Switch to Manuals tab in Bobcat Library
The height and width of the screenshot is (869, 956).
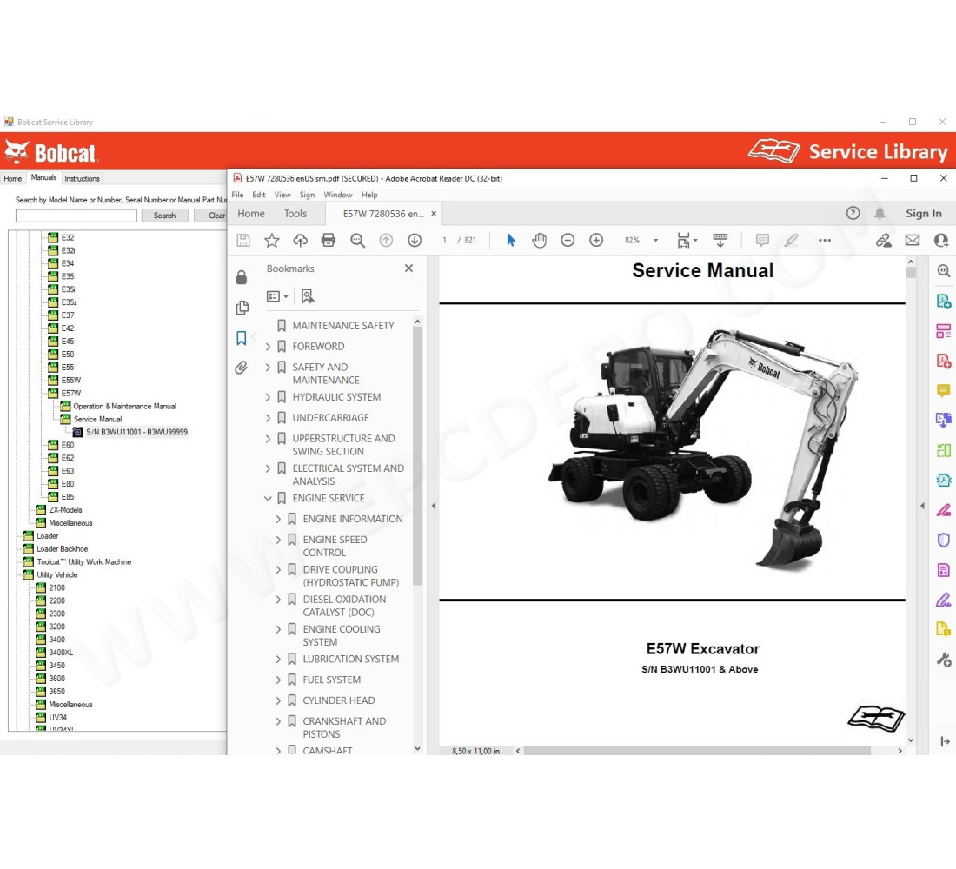[44, 177]
